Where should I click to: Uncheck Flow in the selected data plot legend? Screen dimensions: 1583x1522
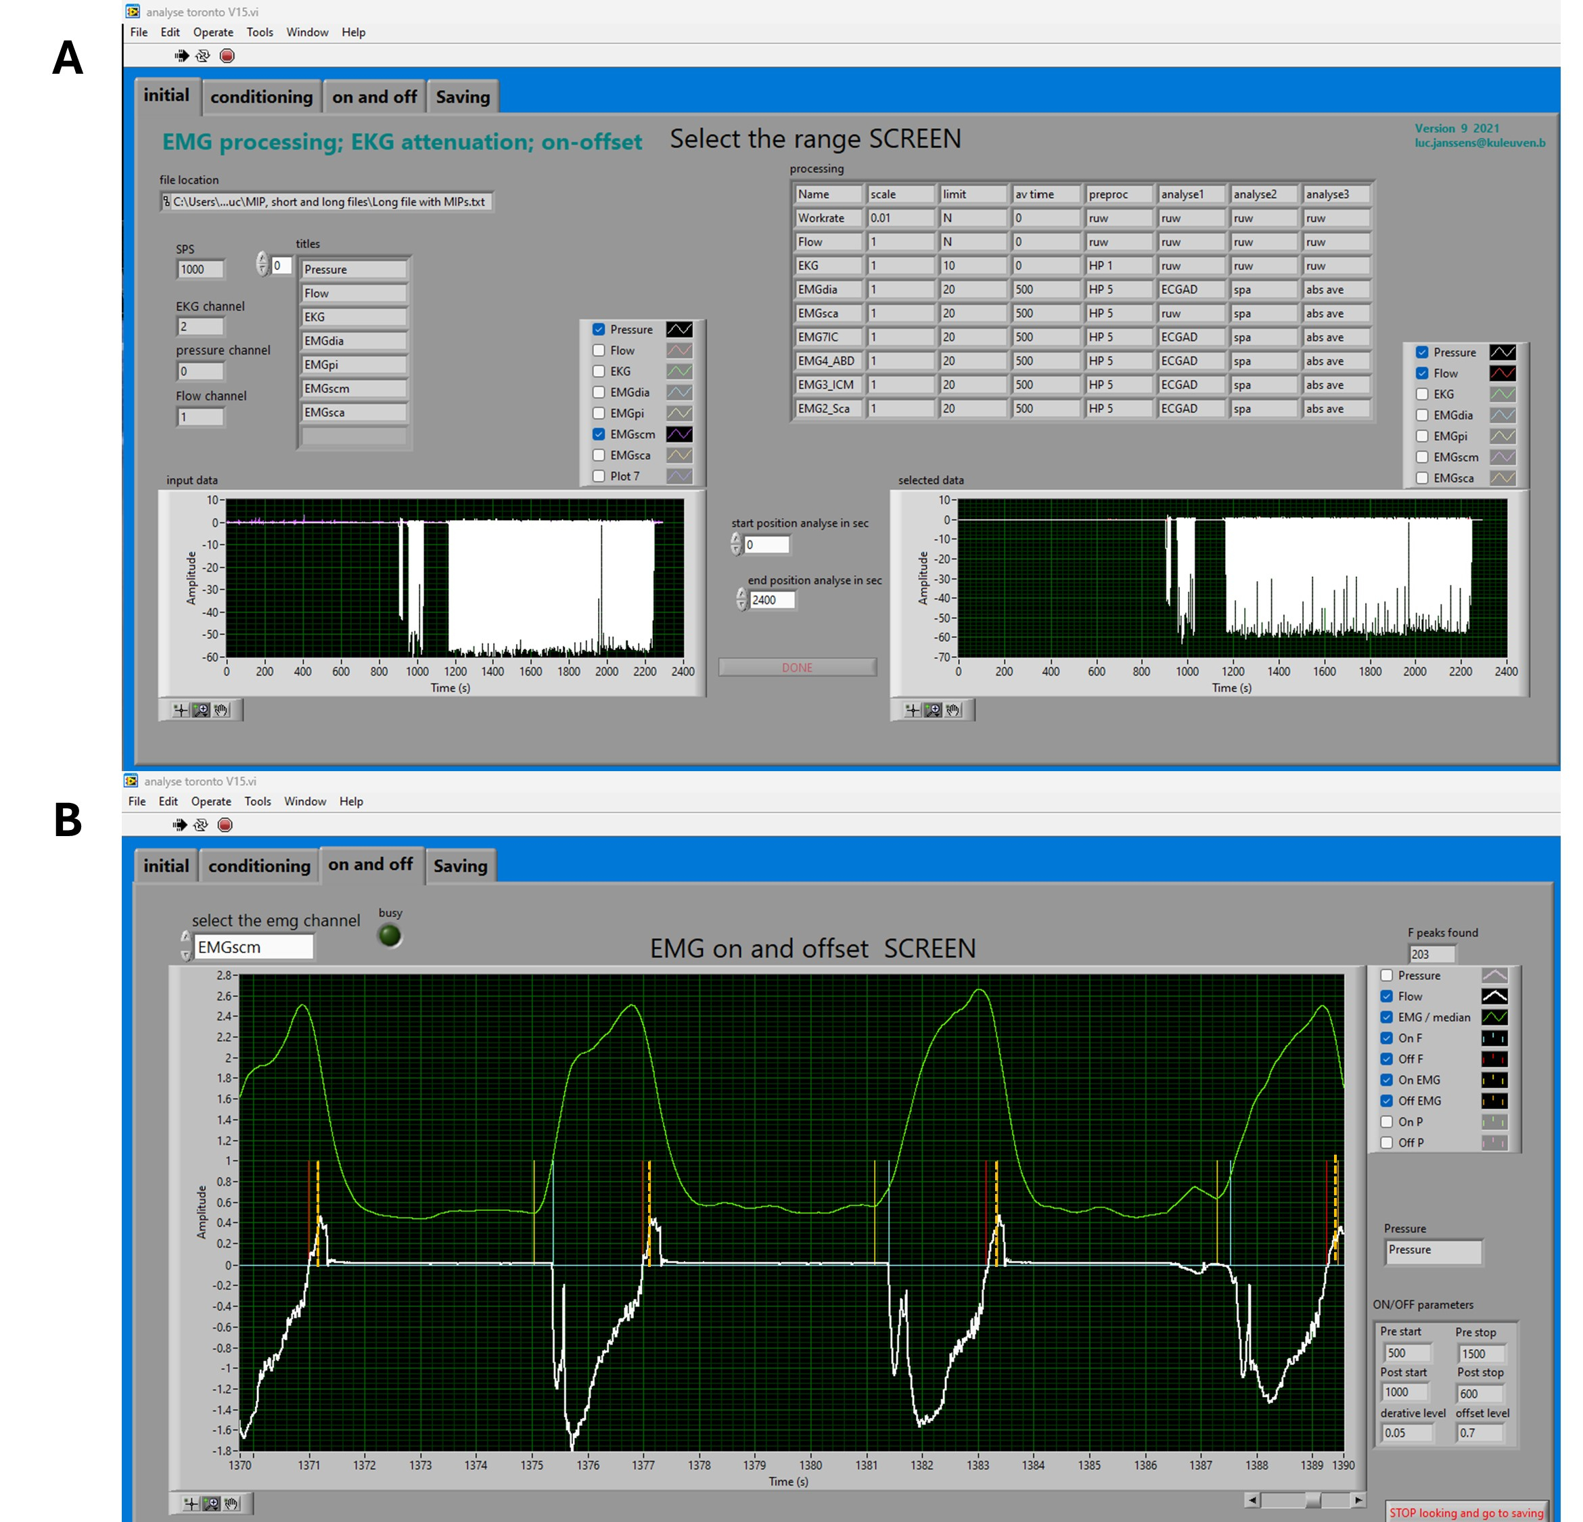(1421, 373)
